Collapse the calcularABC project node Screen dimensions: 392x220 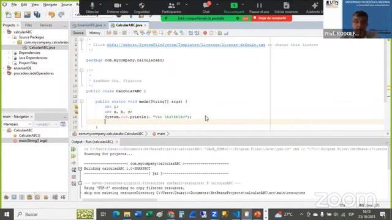[4, 32]
